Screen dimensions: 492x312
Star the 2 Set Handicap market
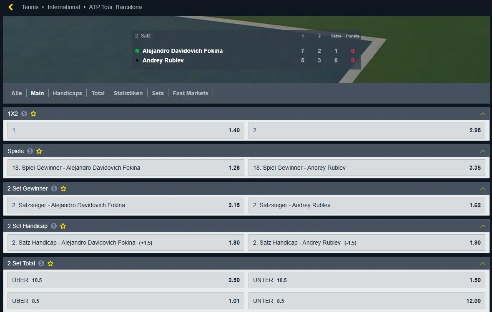[63, 226]
